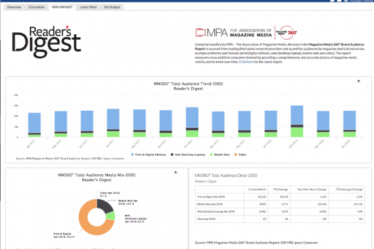The image size is (374, 249).
Task: Open the Overview tab
Action: 14,7
